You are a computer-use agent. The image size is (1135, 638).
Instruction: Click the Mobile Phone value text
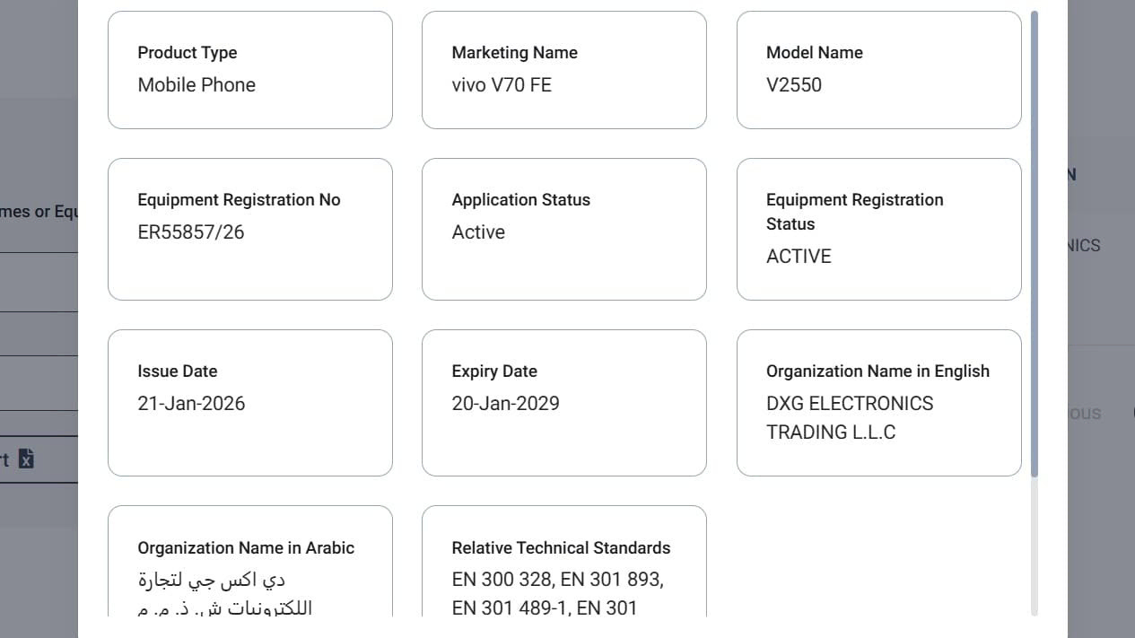click(196, 85)
